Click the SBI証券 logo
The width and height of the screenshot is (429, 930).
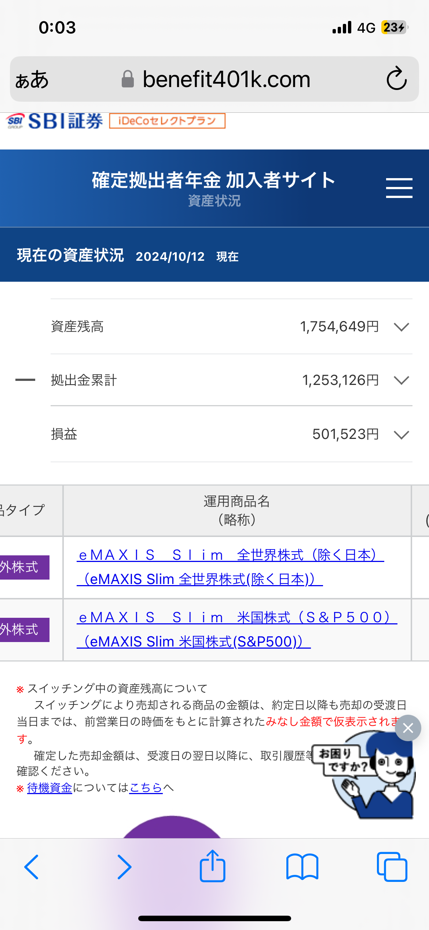click(55, 121)
